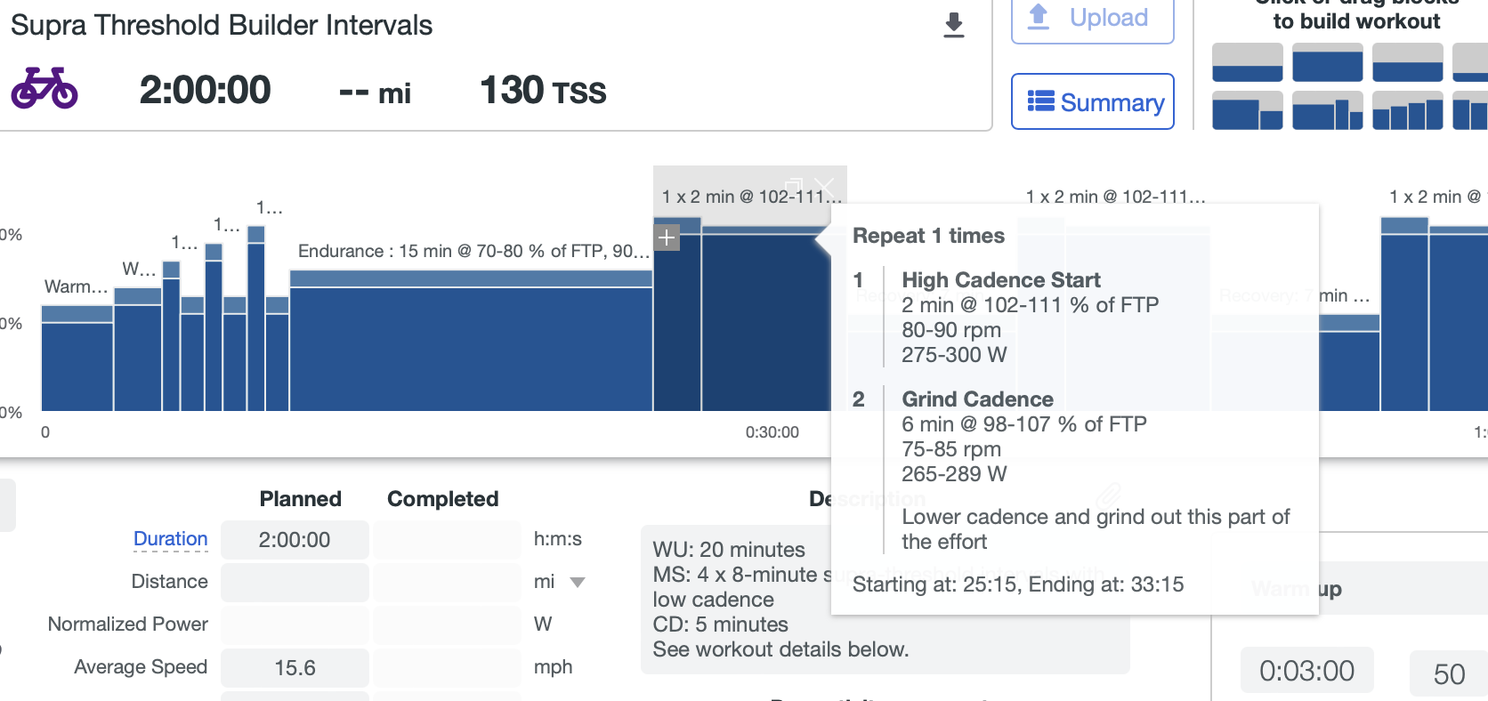Viewport: 1488px width, 701px height.
Task: Click the download workout arrow icon
Action: [x=953, y=25]
